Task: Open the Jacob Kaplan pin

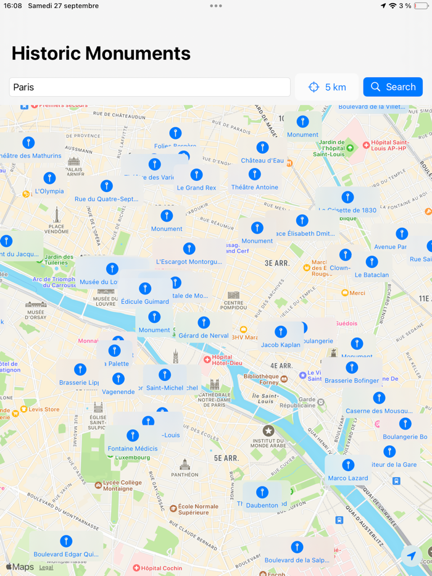Action: click(281, 338)
